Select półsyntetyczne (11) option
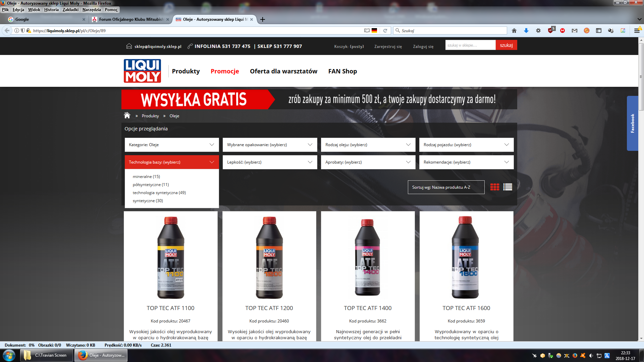The image size is (644, 362). coord(151,185)
